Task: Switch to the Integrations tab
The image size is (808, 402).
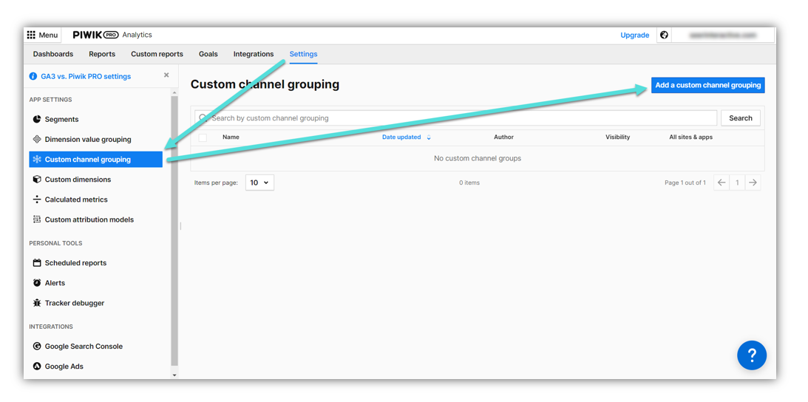Action: [x=254, y=54]
